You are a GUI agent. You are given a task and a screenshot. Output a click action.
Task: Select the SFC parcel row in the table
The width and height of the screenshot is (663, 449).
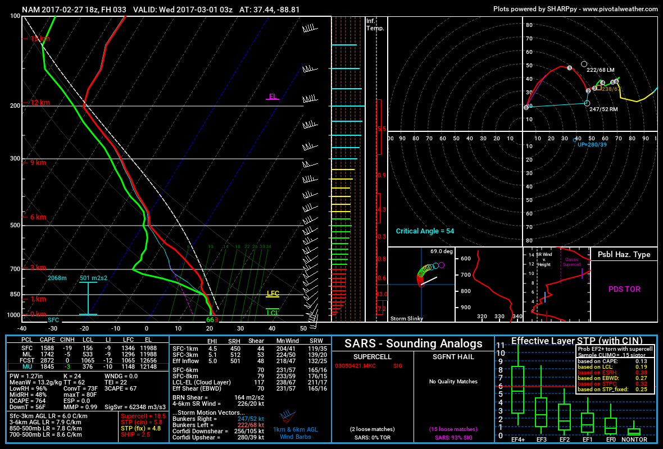(x=88, y=348)
